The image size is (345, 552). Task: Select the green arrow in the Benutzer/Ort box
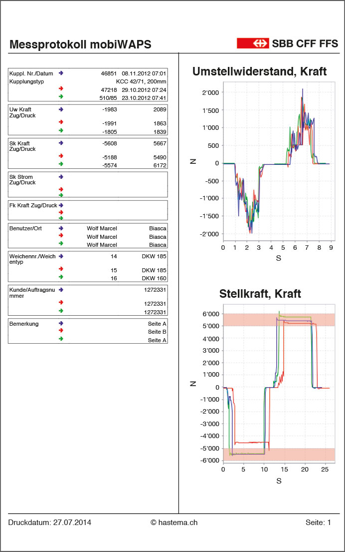click(x=61, y=244)
